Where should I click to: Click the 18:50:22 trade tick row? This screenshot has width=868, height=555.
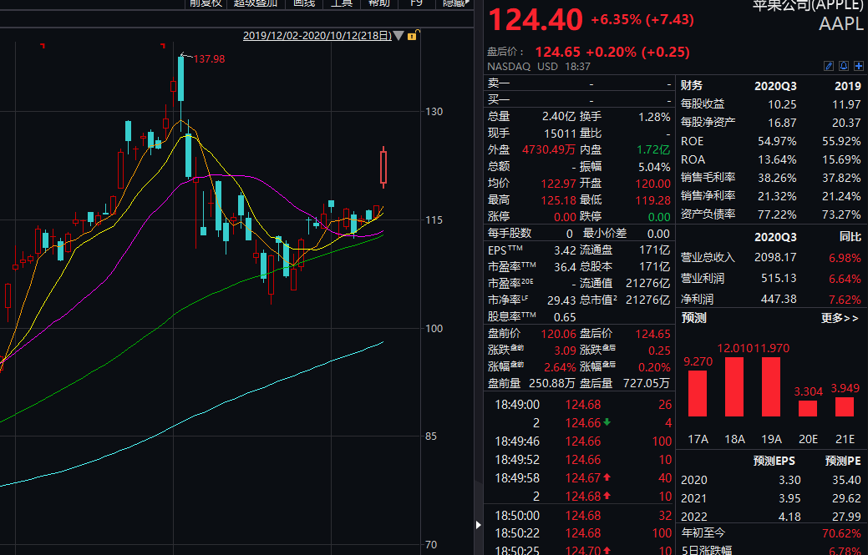[x=579, y=533]
